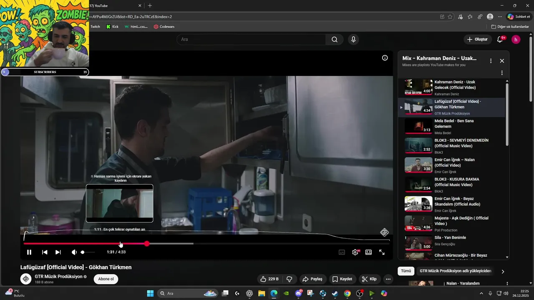Play Emir Can İğrek - Beyaz Skandalım
This screenshot has height=300, width=534.
click(x=452, y=205)
